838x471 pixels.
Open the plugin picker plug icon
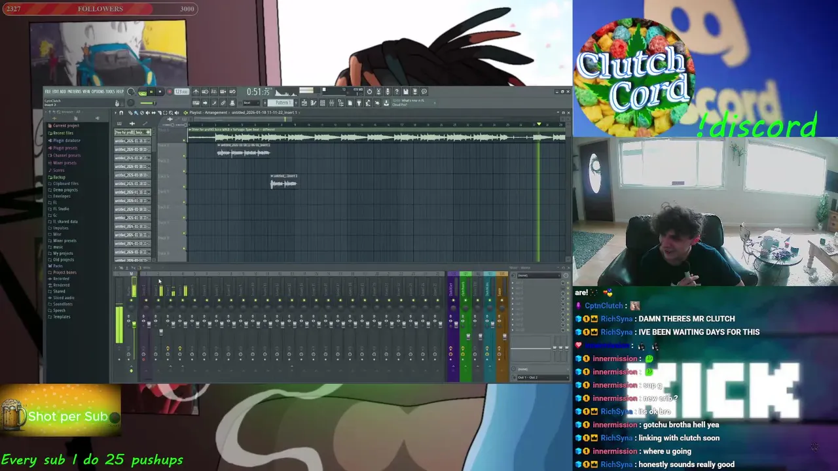[x=359, y=103]
